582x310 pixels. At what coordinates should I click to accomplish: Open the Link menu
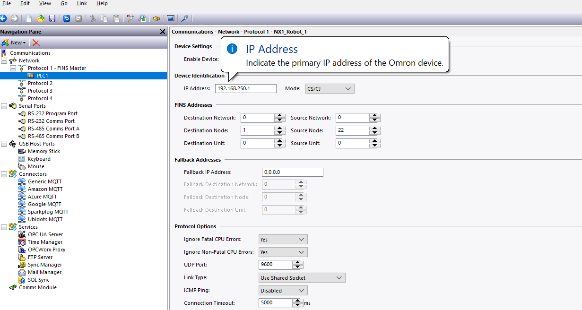pos(82,3)
